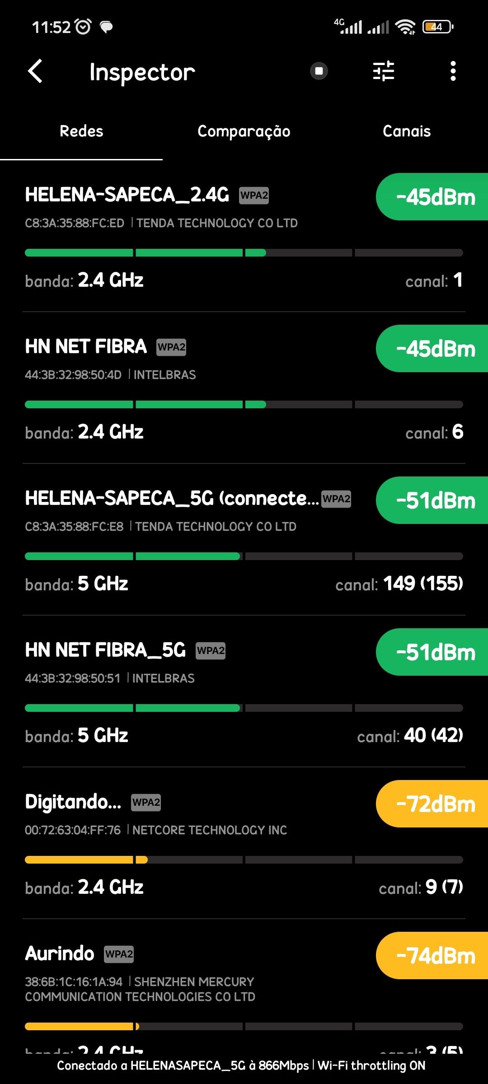
Task: Tap the signal bar of HELENA-SAPECA_5G
Action: [x=244, y=556]
